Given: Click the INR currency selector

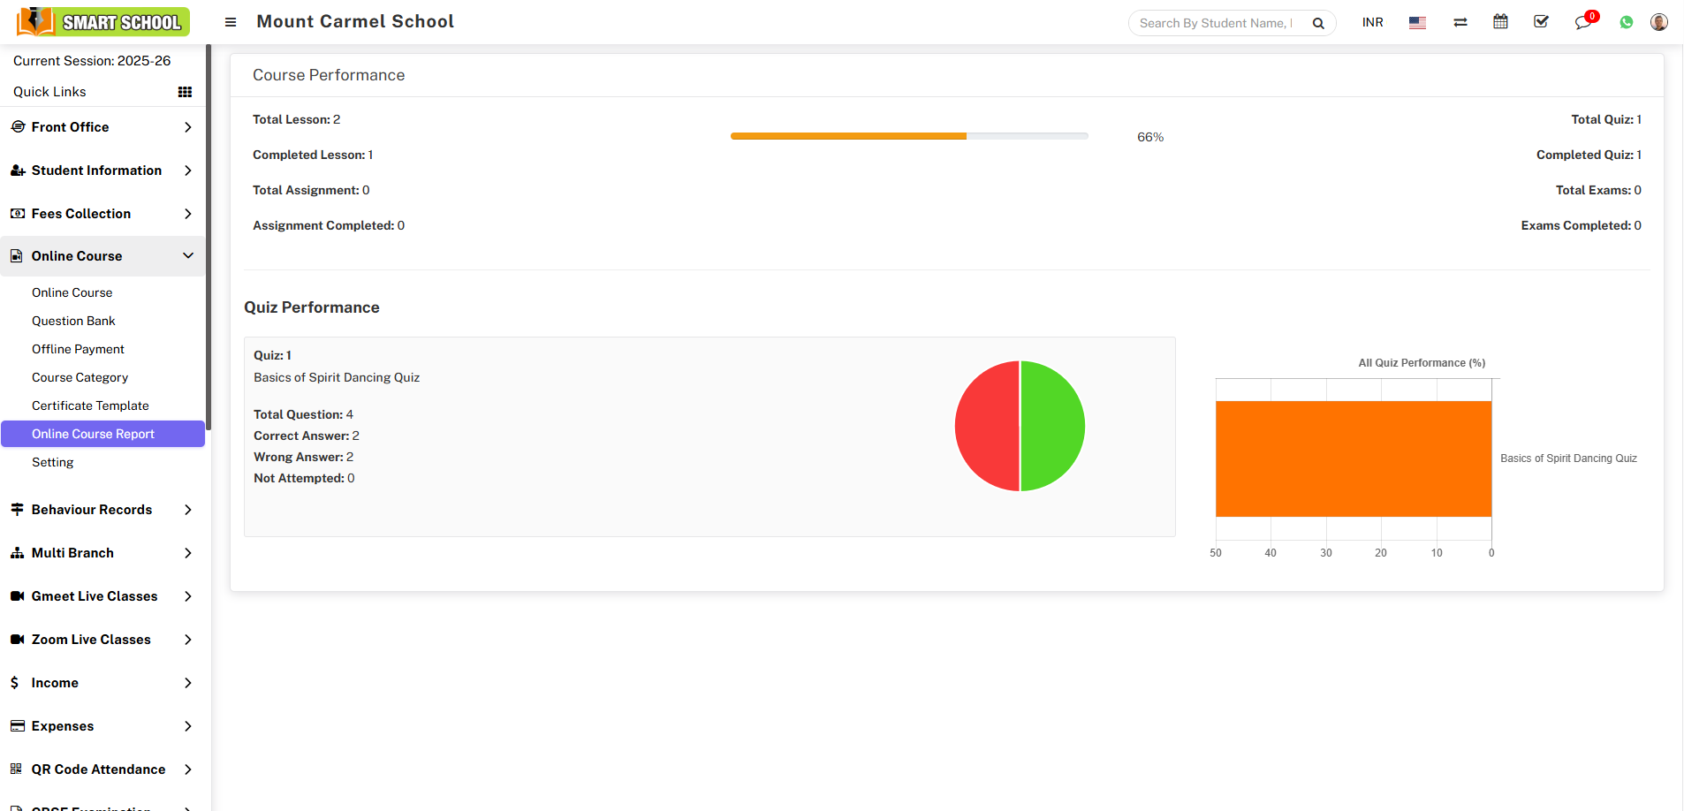Looking at the screenshot, I should [1372, 23].
